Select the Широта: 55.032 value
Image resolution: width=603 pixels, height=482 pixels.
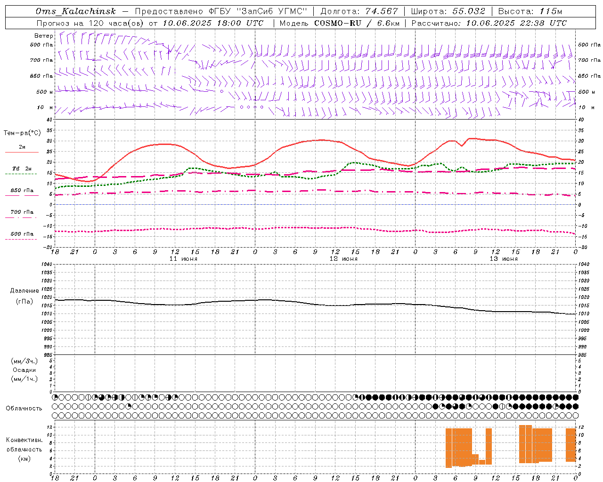click(448, 11)
